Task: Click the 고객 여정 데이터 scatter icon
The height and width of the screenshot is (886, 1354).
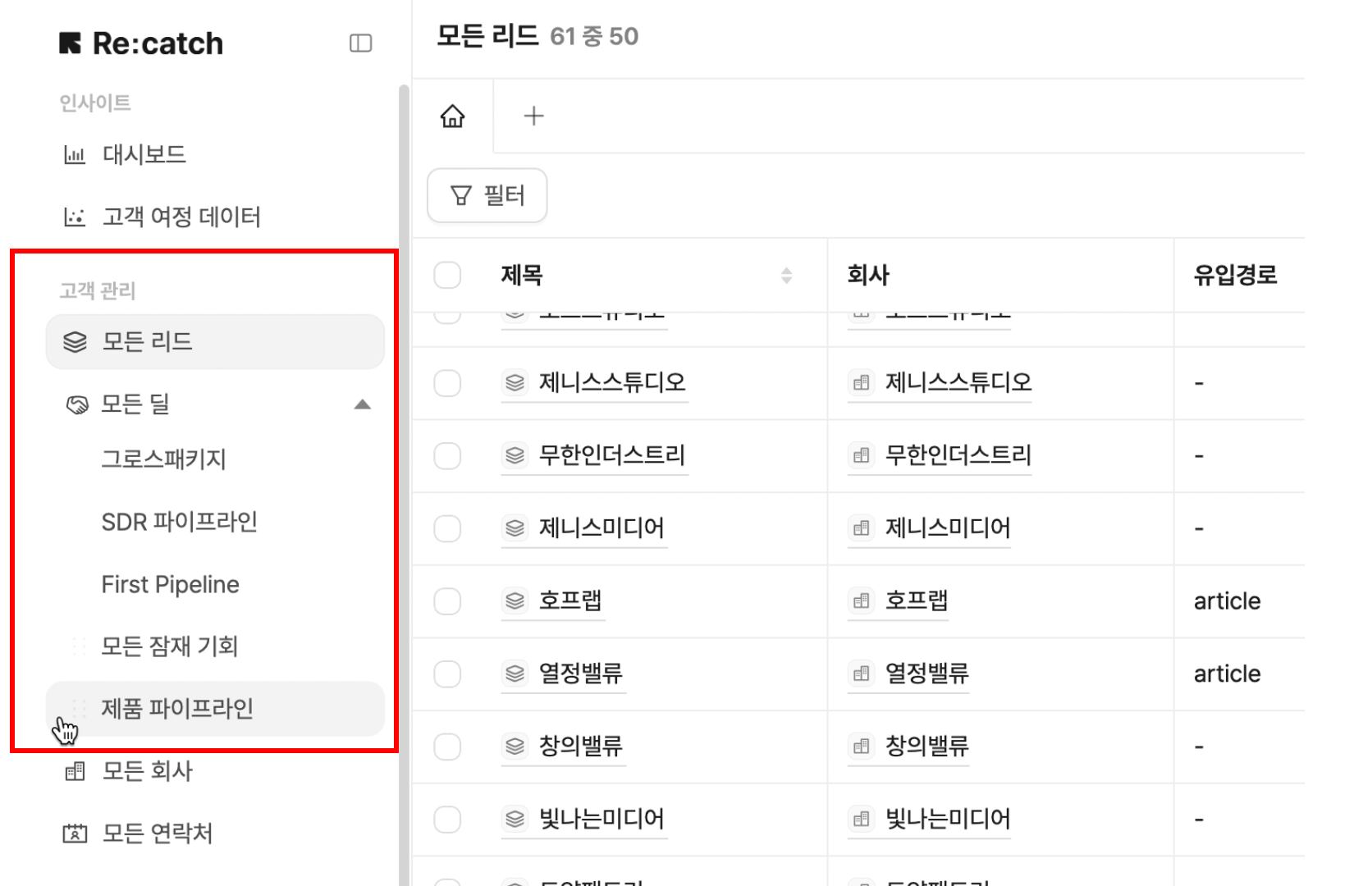Action: pyautogui.click(x=75, y=217)
